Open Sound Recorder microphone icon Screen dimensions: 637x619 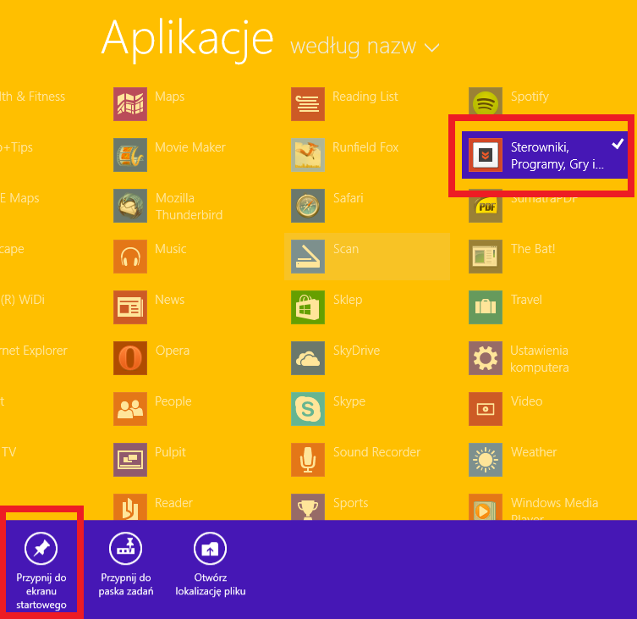308,460
